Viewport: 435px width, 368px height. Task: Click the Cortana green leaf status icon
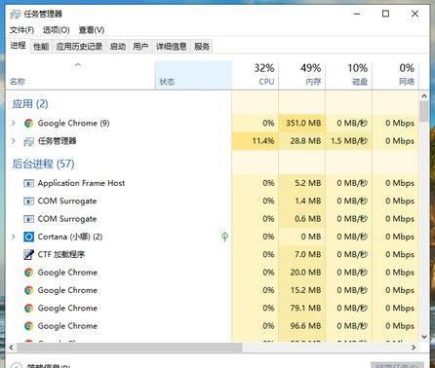pos(224,237)
